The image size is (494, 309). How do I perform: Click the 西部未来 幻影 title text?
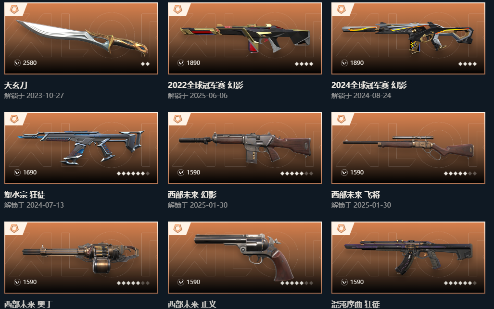192,195
